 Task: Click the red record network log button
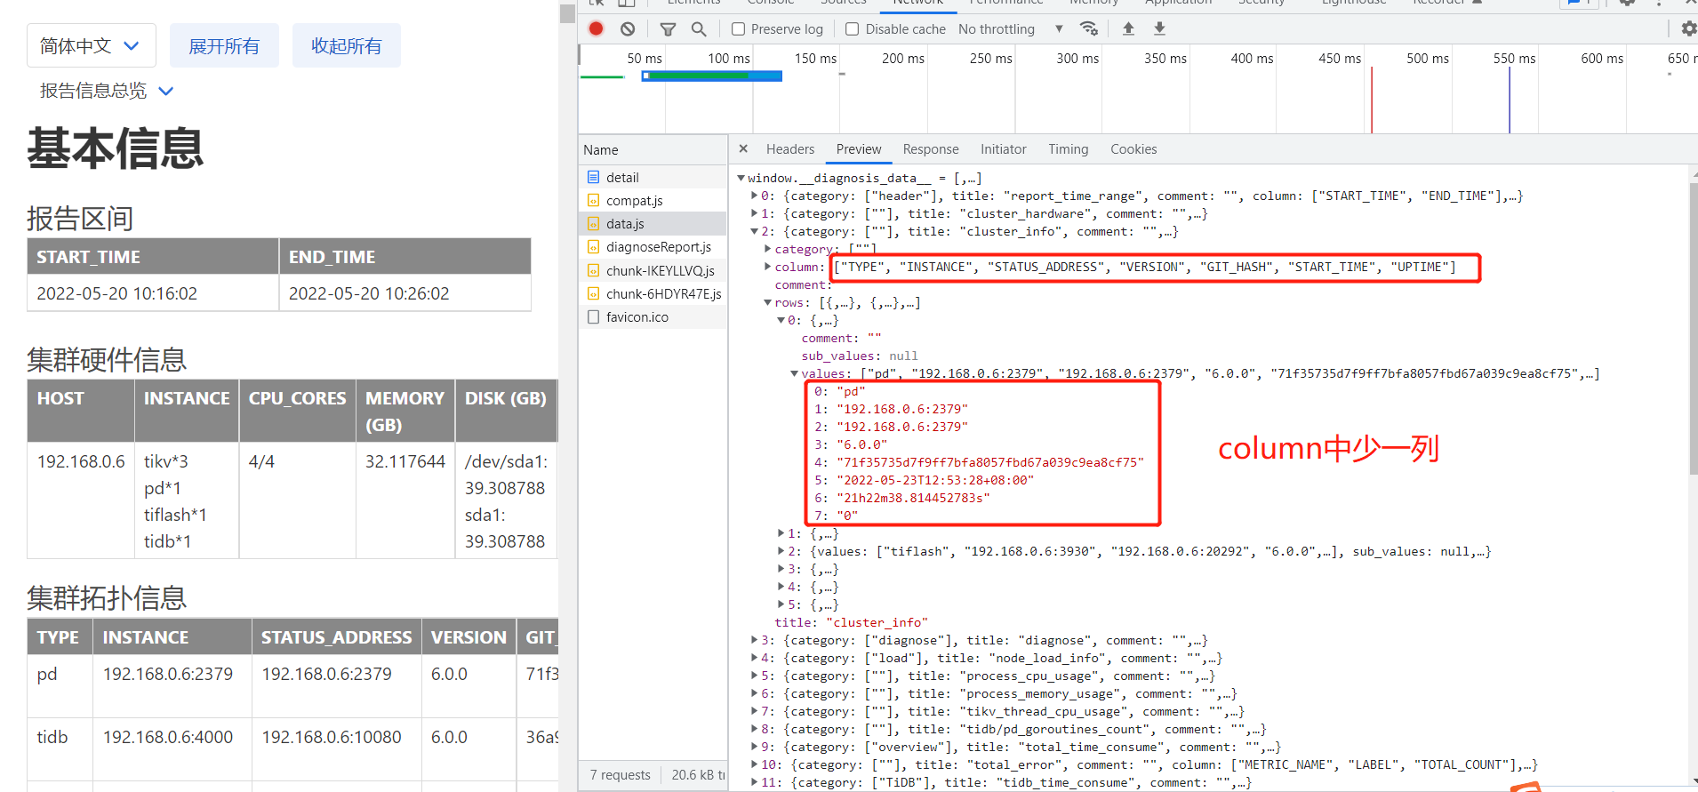point(597,28)
